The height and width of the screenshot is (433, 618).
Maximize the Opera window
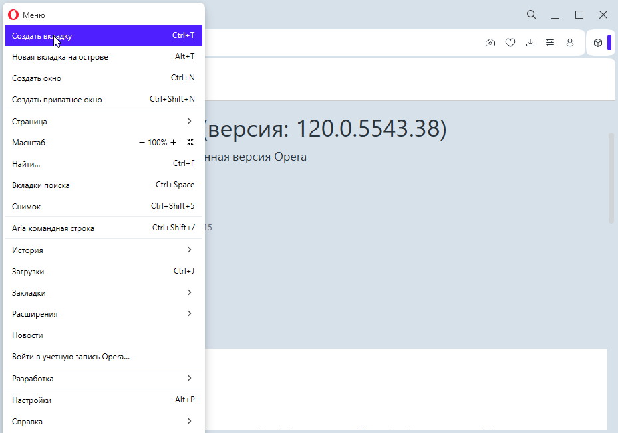click(x=579, y=15)
